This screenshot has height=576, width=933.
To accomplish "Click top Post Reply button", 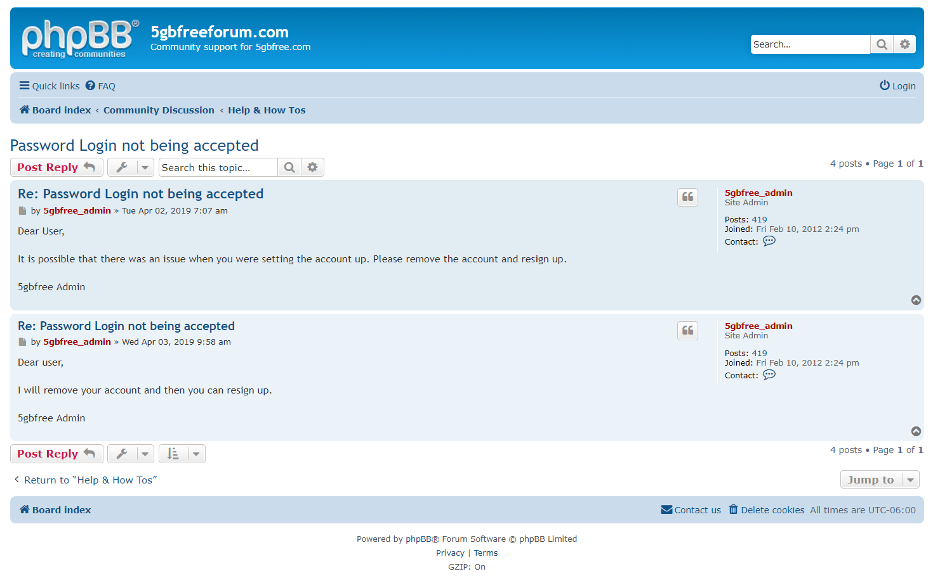I will [x=56, y=167].
